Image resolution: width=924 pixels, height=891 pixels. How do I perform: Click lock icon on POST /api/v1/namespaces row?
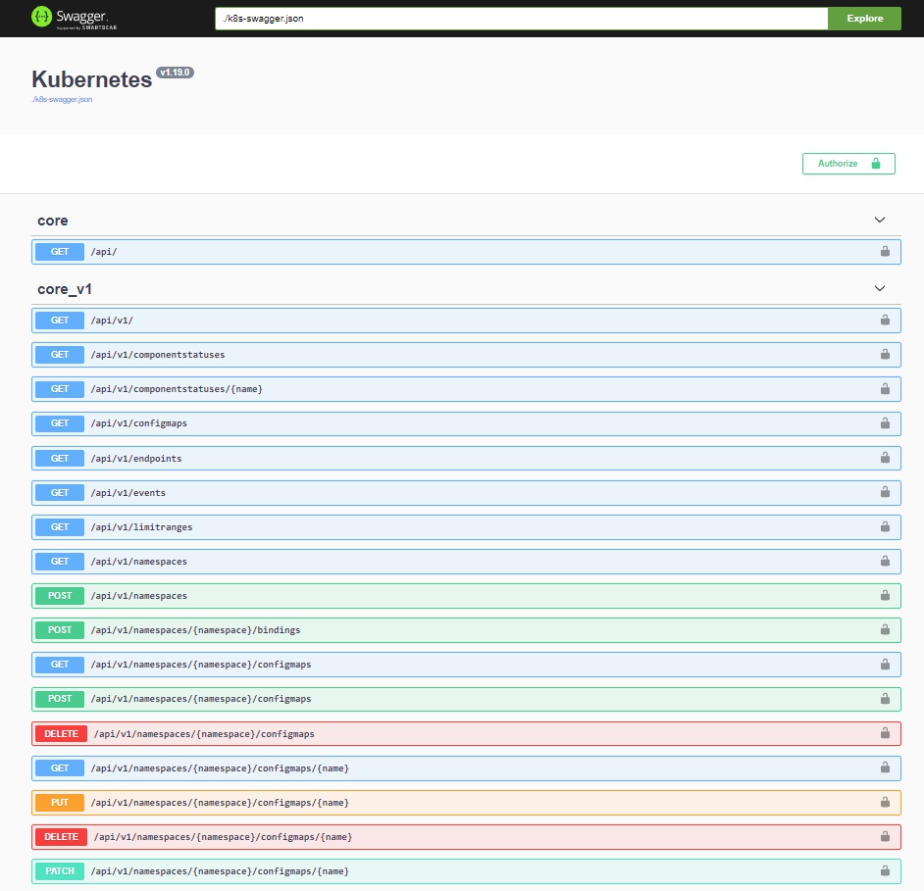885,596
